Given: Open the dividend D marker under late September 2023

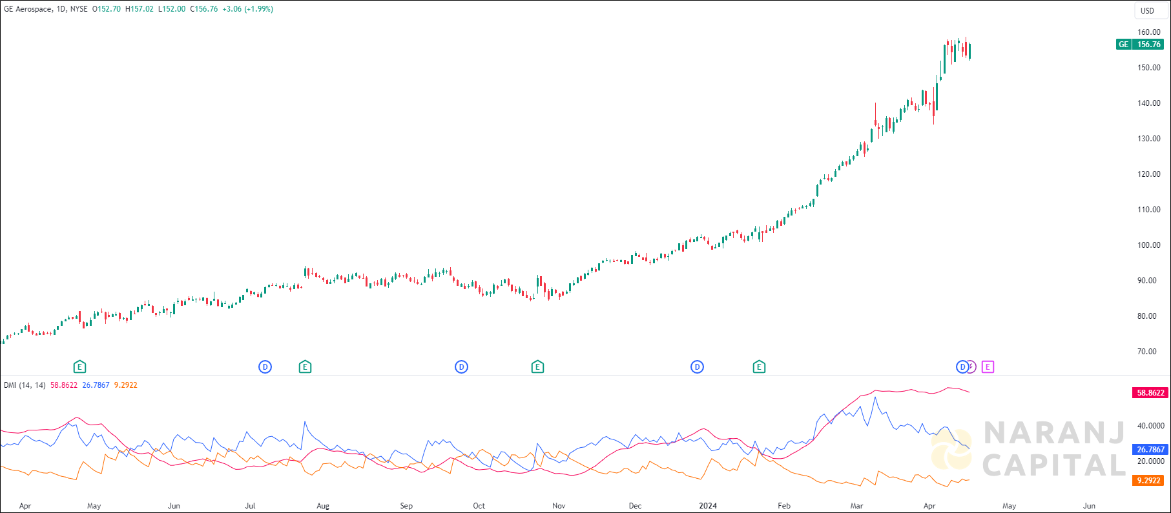Looking at the screenshot, I should pyautogui.click(x=461, y=367).
